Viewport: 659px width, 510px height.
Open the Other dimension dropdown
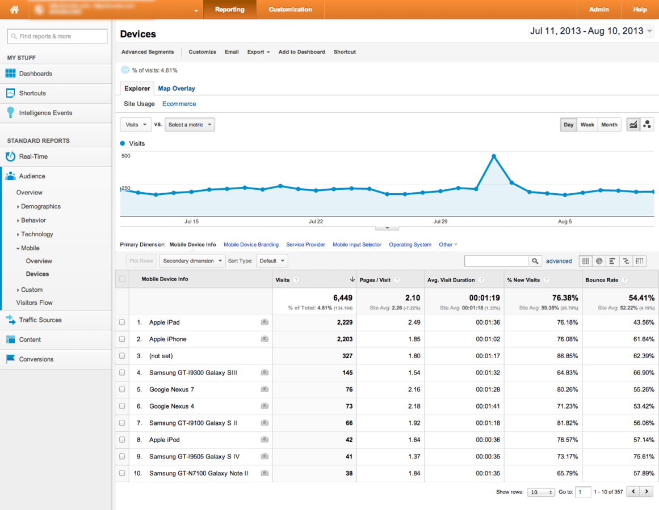tap(448, 244)
